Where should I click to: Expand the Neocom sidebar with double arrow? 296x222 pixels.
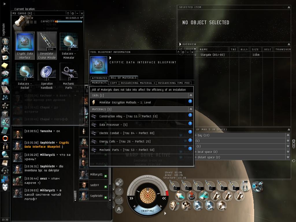[x=4, y=4]
